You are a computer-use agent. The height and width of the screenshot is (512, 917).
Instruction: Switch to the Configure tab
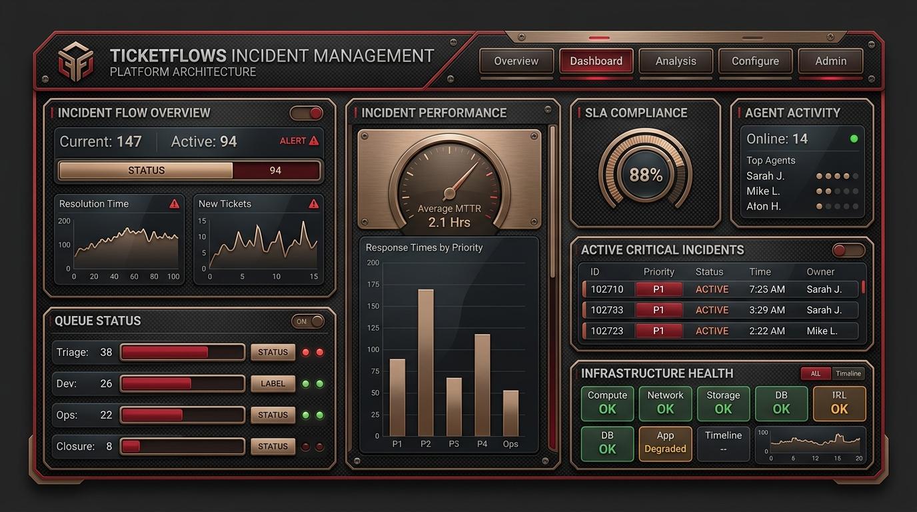click(755, 61)
